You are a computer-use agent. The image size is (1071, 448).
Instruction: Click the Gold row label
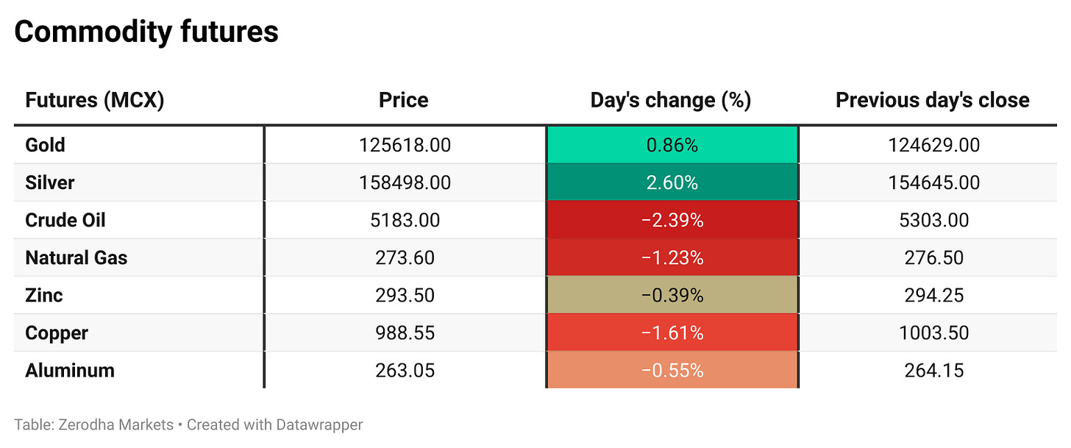(46, 145)
